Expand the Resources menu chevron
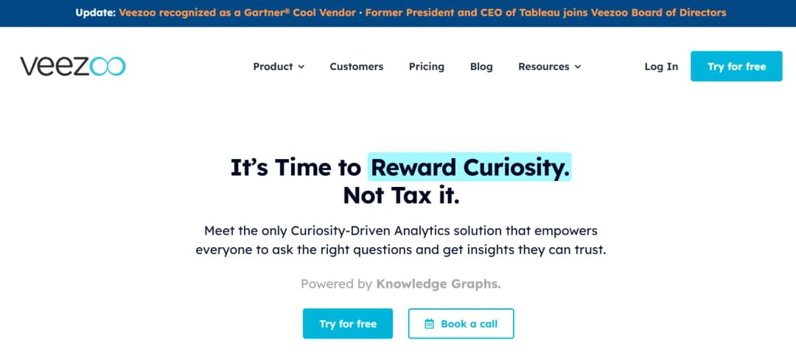The image size is (796, 362). click(578, 67)
